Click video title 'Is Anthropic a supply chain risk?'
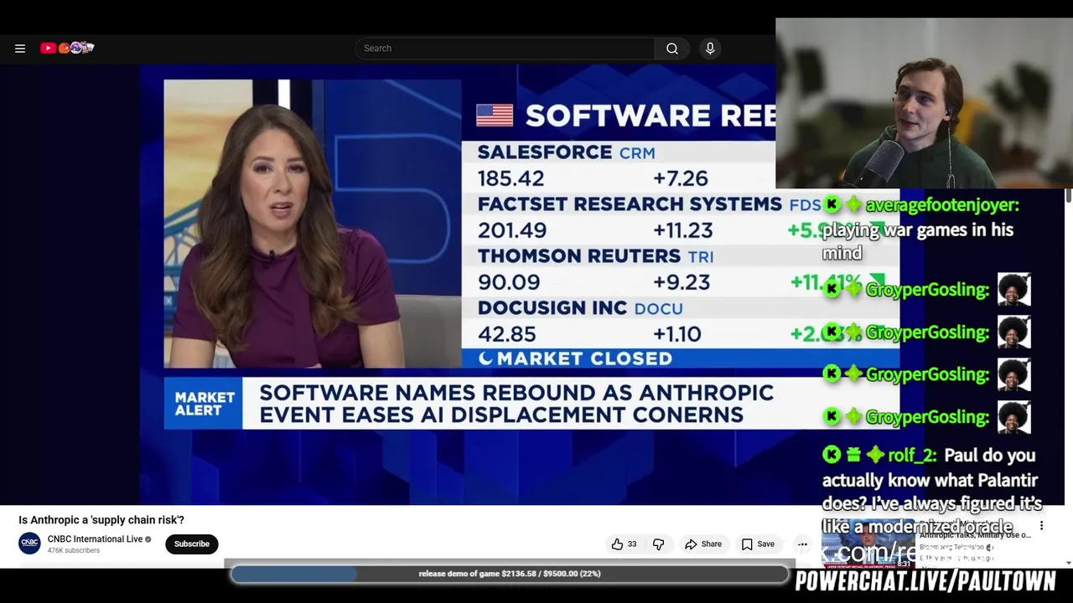This screenshot has height=603, width=1073. 101,520
